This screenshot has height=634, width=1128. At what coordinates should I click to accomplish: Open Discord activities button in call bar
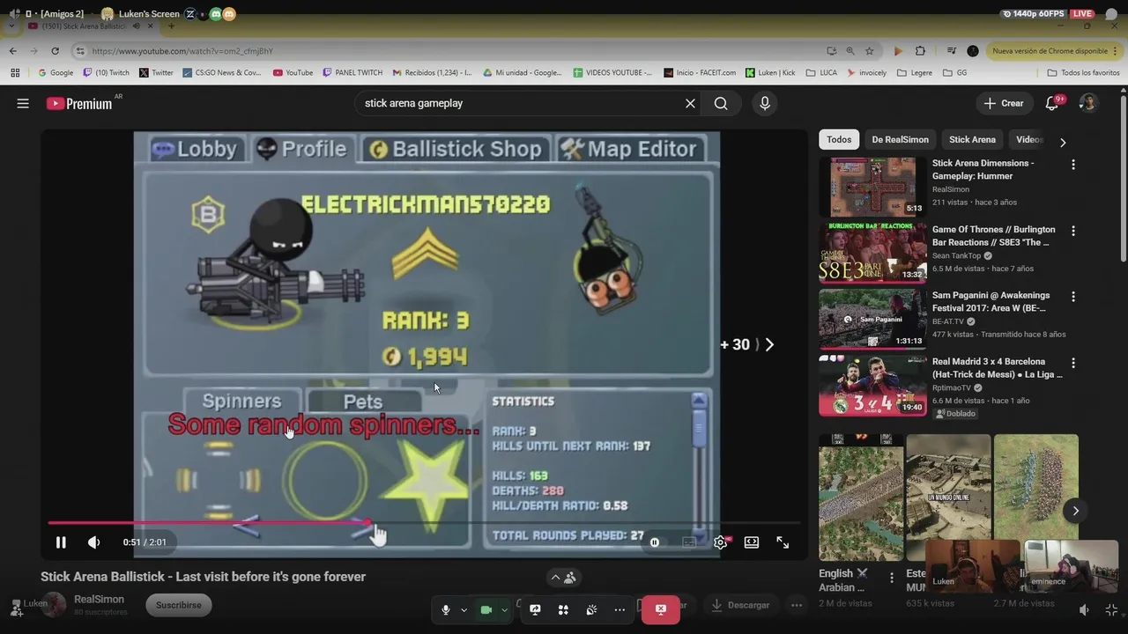click(563, 609)
